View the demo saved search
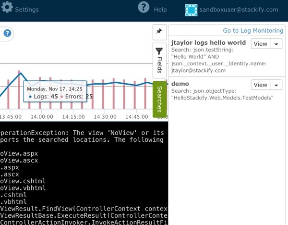The width and height of the screenshot is (288, 225). click(x=260, y=85)
